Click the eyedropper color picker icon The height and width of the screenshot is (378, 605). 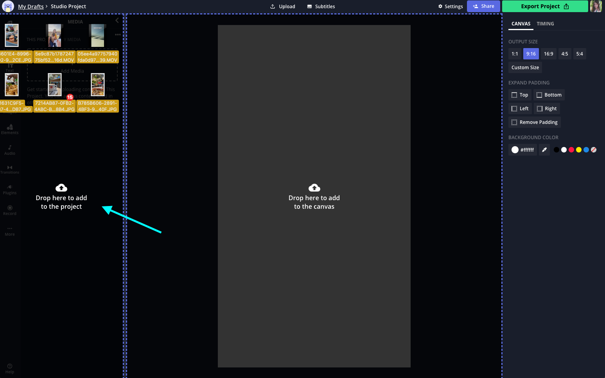(x=544, y=150)
